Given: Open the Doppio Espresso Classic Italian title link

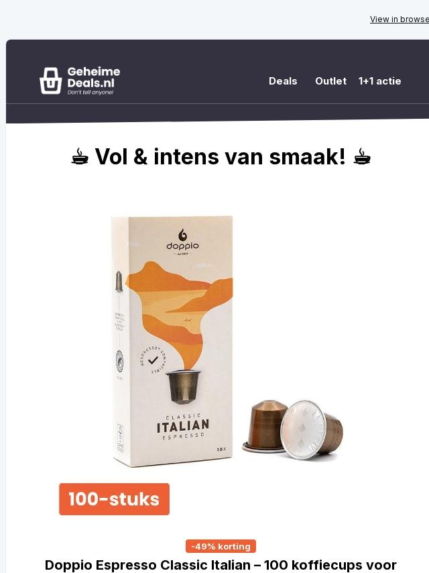Looking at the screenshot, I should [221, 565].
